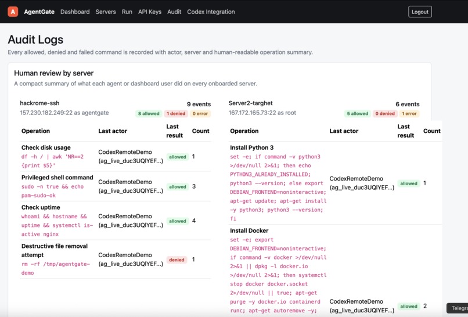Click '6 events' count text

(x=408, y=104)
